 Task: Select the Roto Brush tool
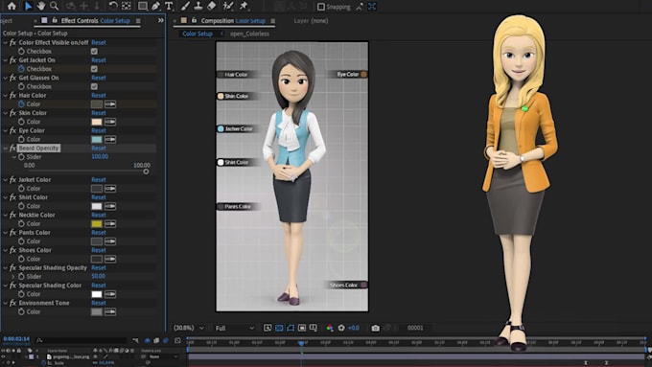coord(228,6)
